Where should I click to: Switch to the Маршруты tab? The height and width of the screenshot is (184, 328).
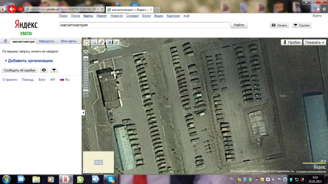(47, 41)
